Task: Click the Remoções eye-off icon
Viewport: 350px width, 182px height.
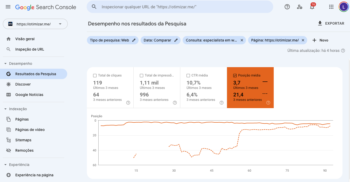Action: (x=9, y=150)
